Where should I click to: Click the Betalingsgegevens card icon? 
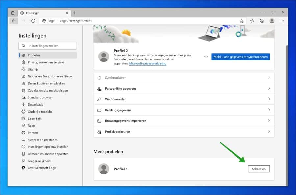[x=99, y=110]
